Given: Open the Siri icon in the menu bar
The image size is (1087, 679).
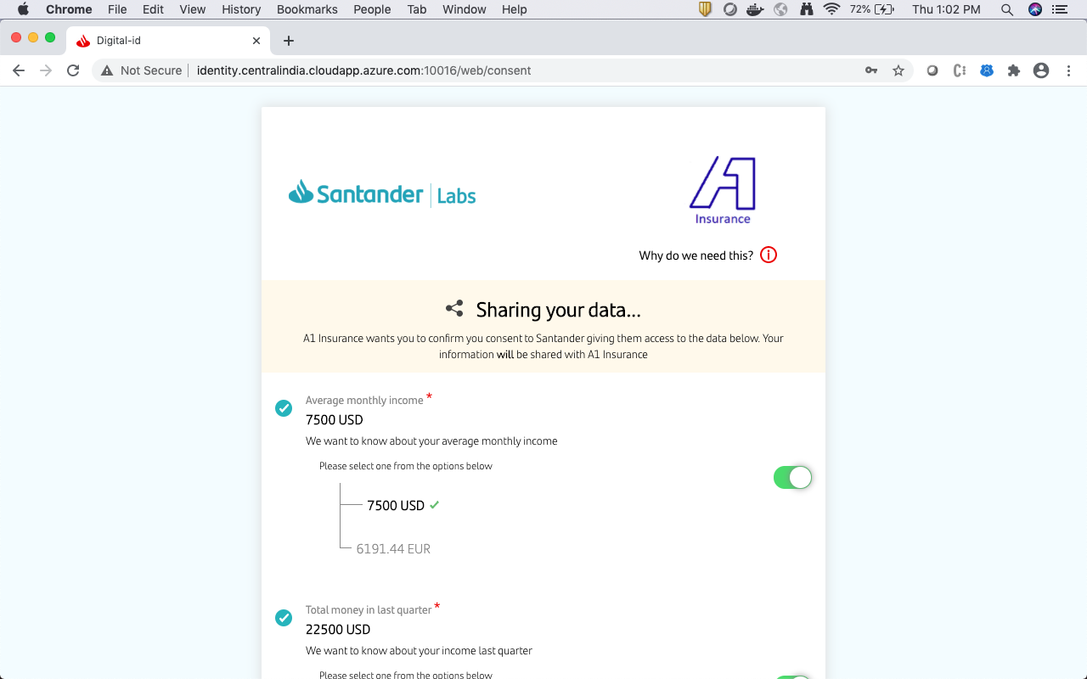Looking at the screenshot, I should (1034, 9).
